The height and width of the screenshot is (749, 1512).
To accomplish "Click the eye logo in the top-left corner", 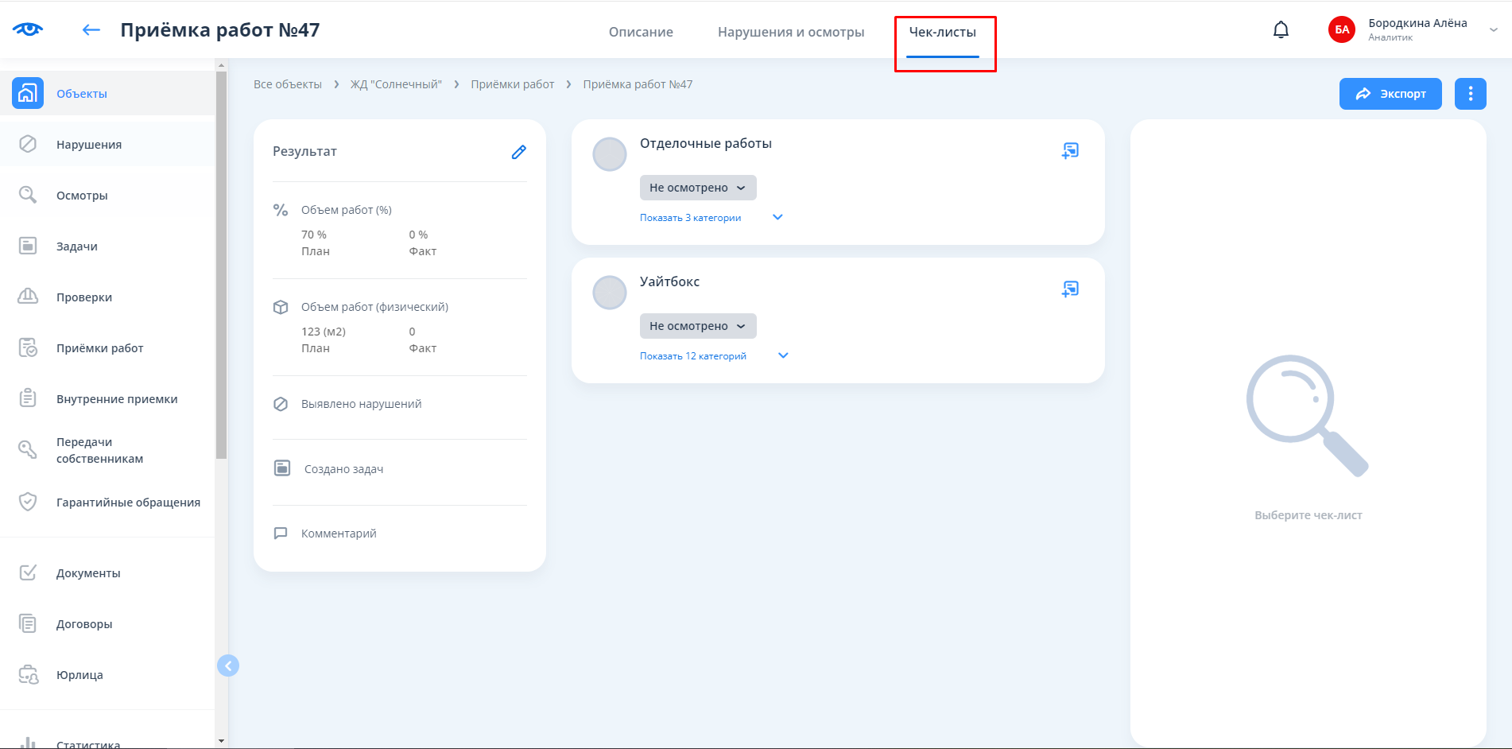I will (x=28, y=29).
